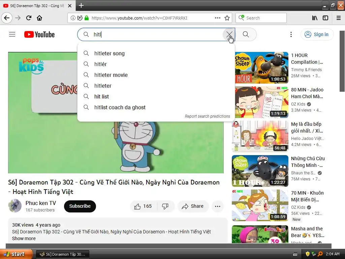Open "80 MIN - Jadoo Ham Chơi" title
The height and width of the screenshot is (259, 345).
pyautogui.click(x=307, y=93)
